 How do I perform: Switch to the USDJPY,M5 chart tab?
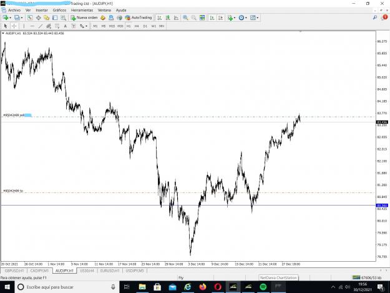135,271
